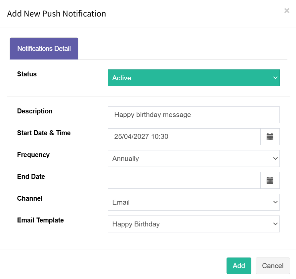This screenshot has height=279, width=296.
Task: Click the Cancel button
Action: [x=273, y=265]
